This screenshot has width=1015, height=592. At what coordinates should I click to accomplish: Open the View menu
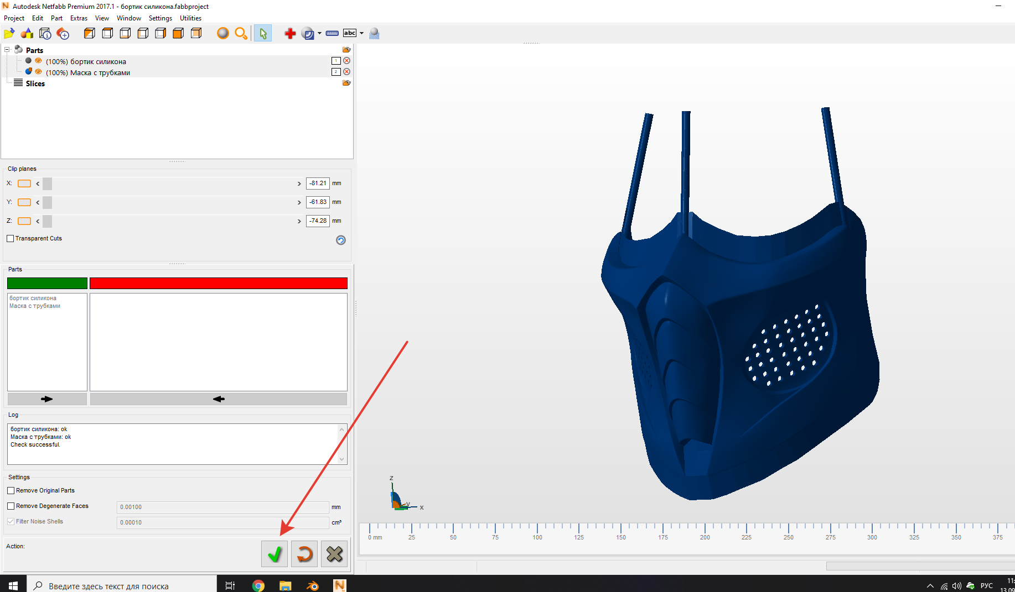pos(102,18)
